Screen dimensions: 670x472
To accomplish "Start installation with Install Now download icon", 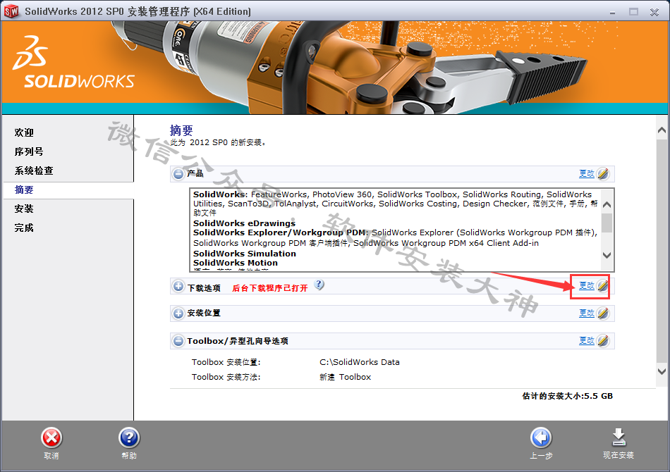I will [619, 437].
